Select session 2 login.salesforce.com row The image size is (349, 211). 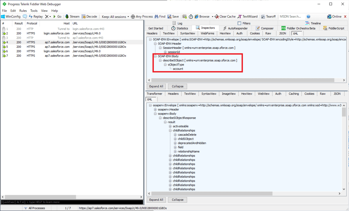72,34
